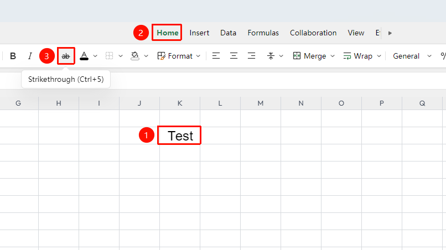The height and width of the screenshot is (250, 446).
Task: Switch to the Insert tab
Action: click(x=199, y=33)
